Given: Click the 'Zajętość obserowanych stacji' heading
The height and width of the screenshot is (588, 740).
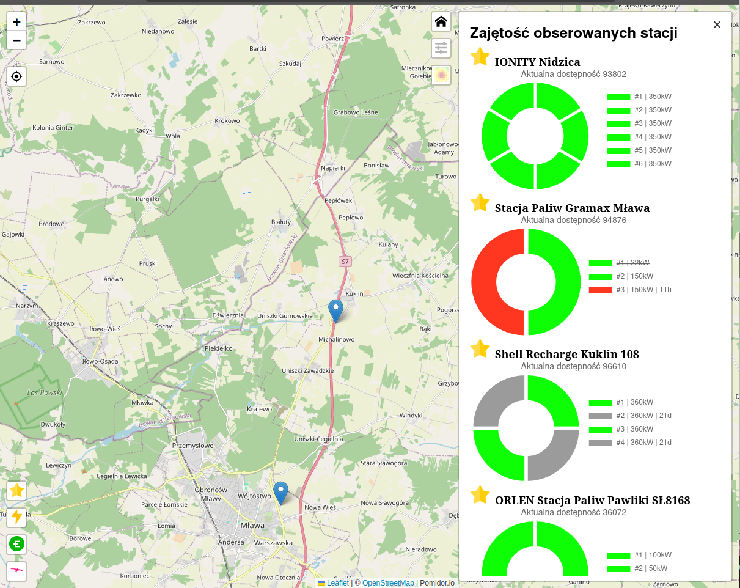Looking at the screenshot, I should pos(574,32).
